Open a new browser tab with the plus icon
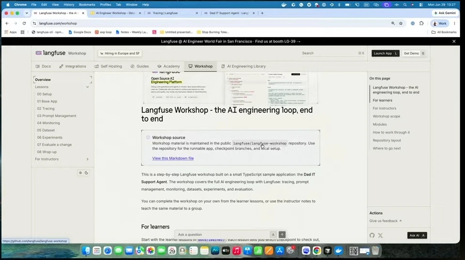This screenshot has width=465, height=260. pyautogui.click(x=262, y=13)
